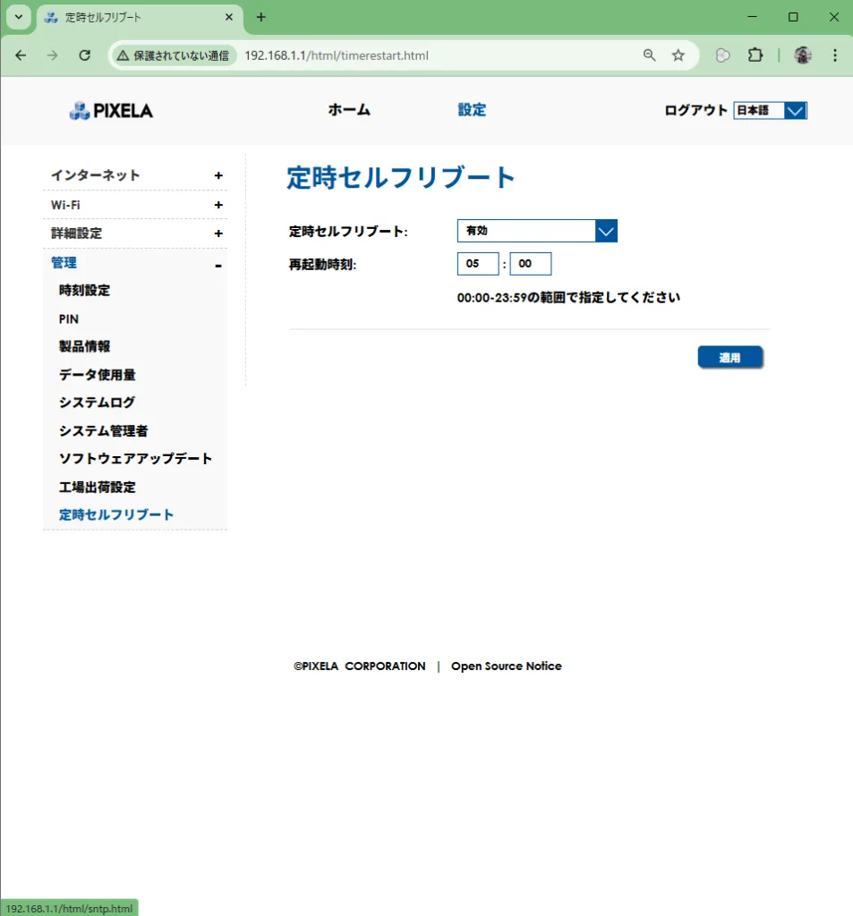Click the 再起動時刻: label
This screenshot has height=916, width=853.
coord(323,265)
